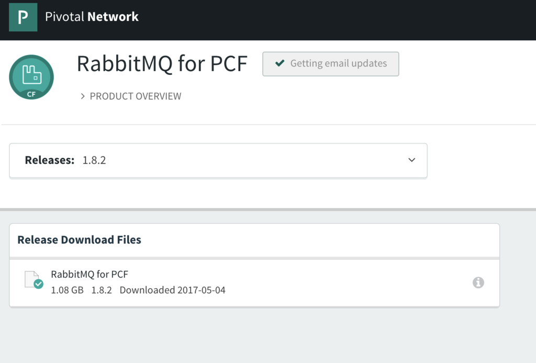Open the PRODUCT OVERVIEW section label
This screenshot has width=536, height=363.
[x=136, y=96]
